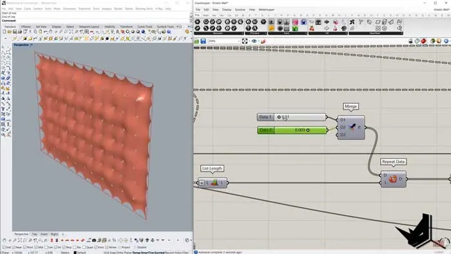Open the List Length L input flatten dropdown
451x254 pixels.
202,182
